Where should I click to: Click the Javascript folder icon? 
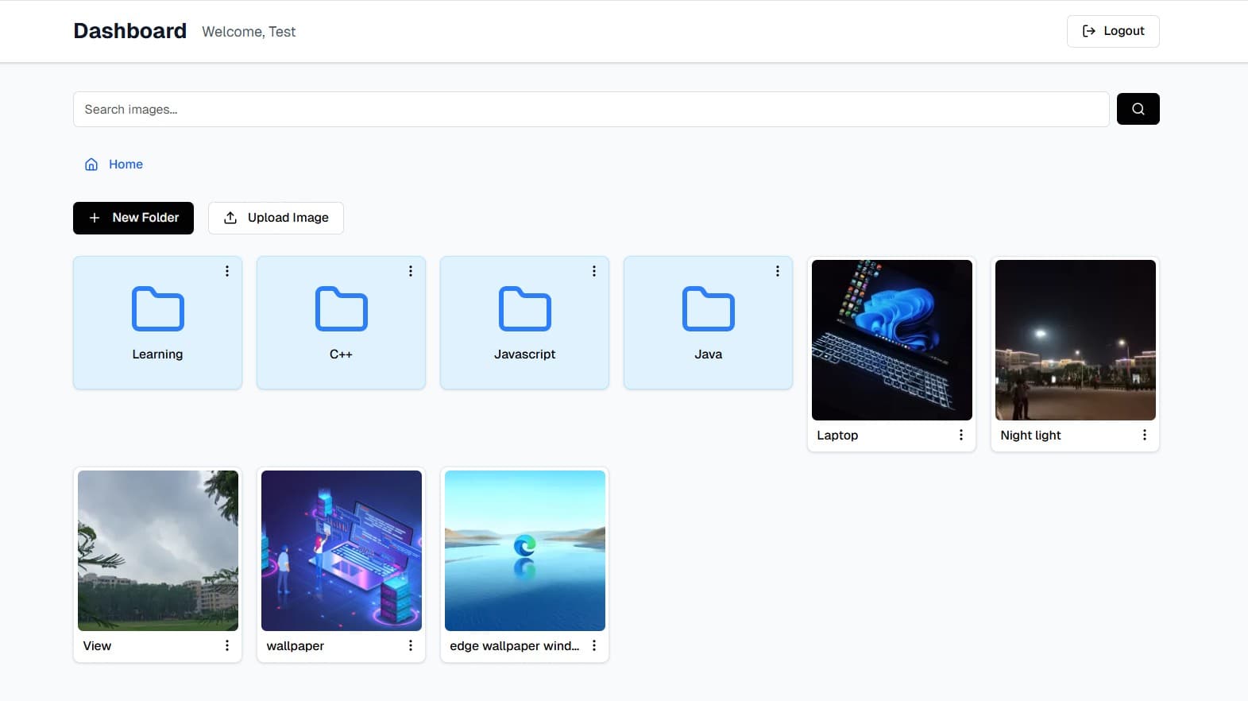tap(524, 308)
